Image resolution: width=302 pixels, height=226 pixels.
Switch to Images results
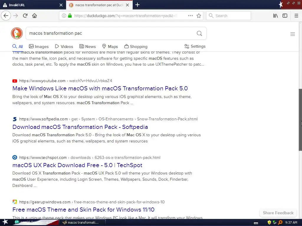[39, 46]
